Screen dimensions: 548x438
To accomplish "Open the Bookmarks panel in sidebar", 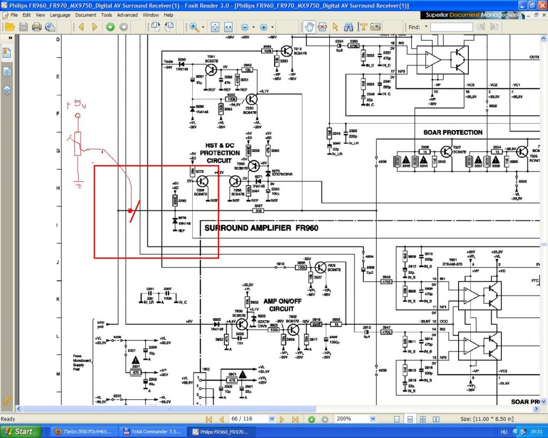I will (x=6, y=53).
